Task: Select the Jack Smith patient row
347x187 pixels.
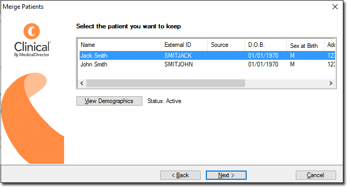Action: pos(207,55)
